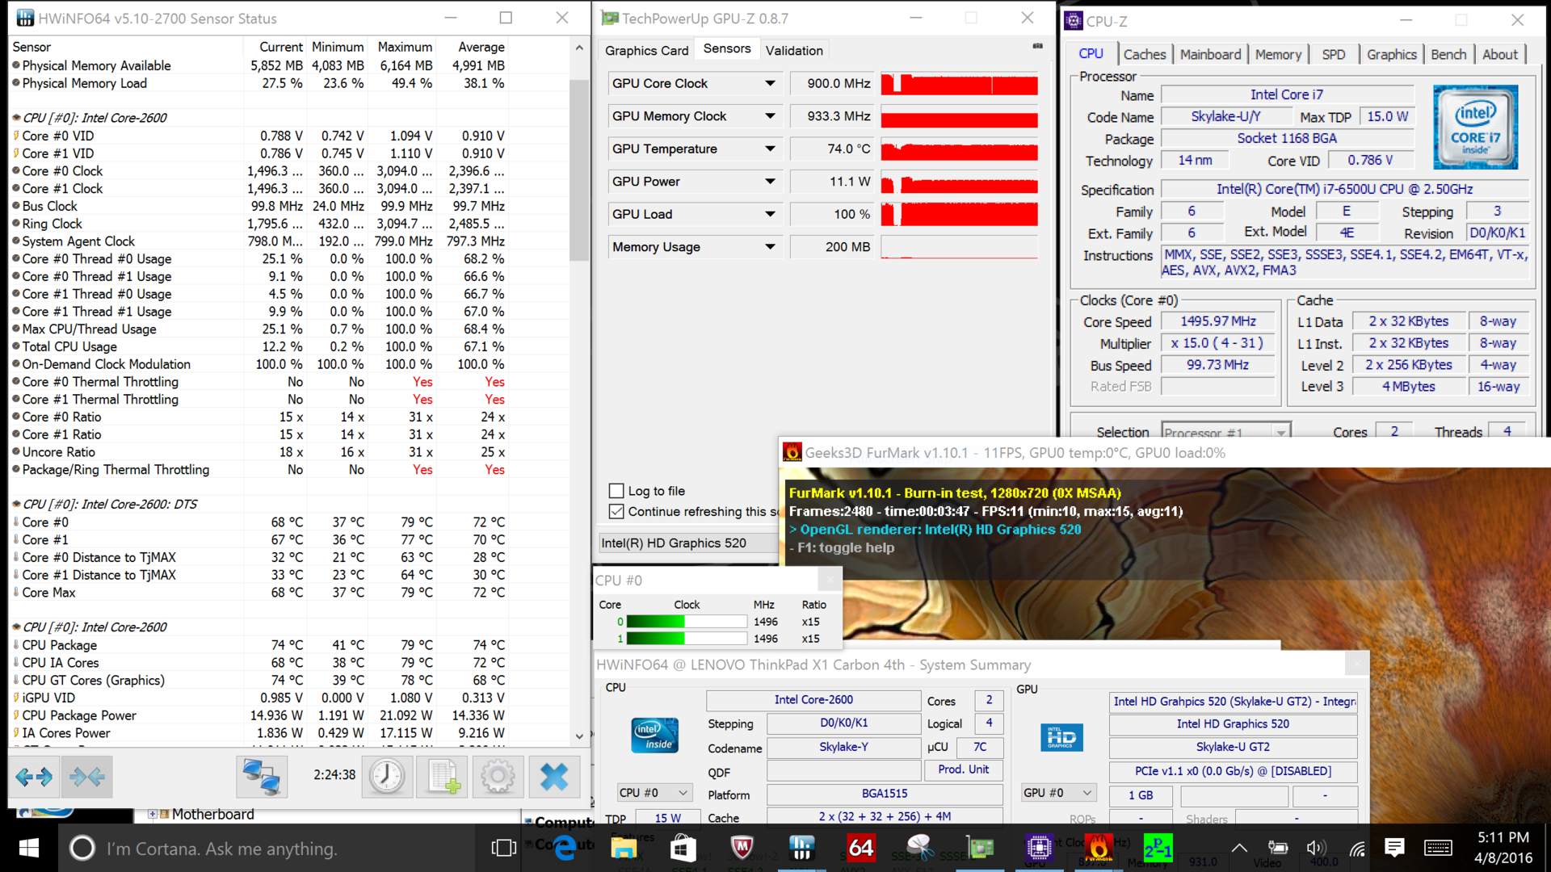Open the CPU #0 selector in System Summary

click(654, 793)
